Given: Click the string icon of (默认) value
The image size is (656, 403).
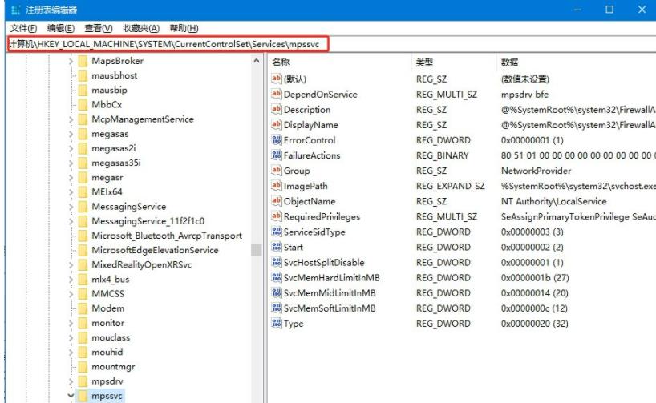Looking at the screenshot, I should coord(276,79).
